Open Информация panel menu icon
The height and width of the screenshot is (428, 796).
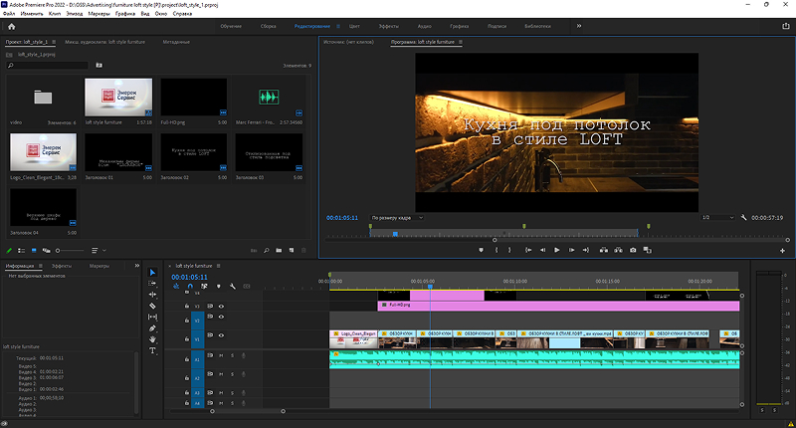point(40,266)
